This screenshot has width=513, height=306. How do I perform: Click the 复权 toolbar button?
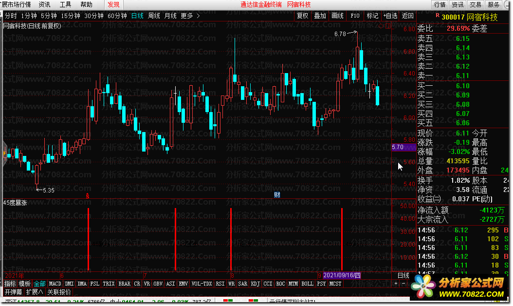[302, 16]
